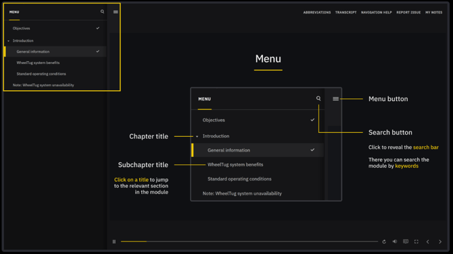
Task: Pause the module playback
Action: click(x=114, y=242)
